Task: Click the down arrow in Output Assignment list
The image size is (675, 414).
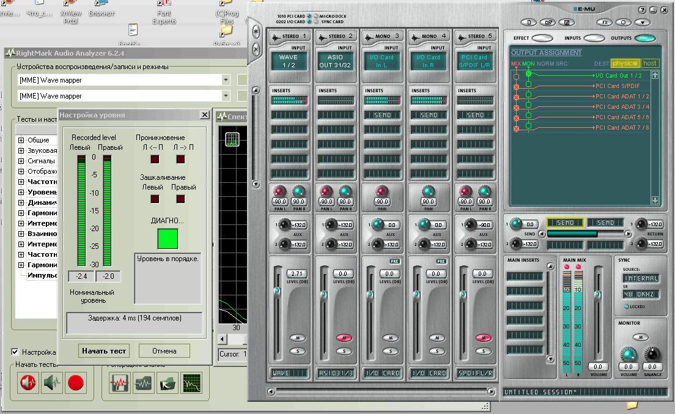Action: (x=655, y=200)
